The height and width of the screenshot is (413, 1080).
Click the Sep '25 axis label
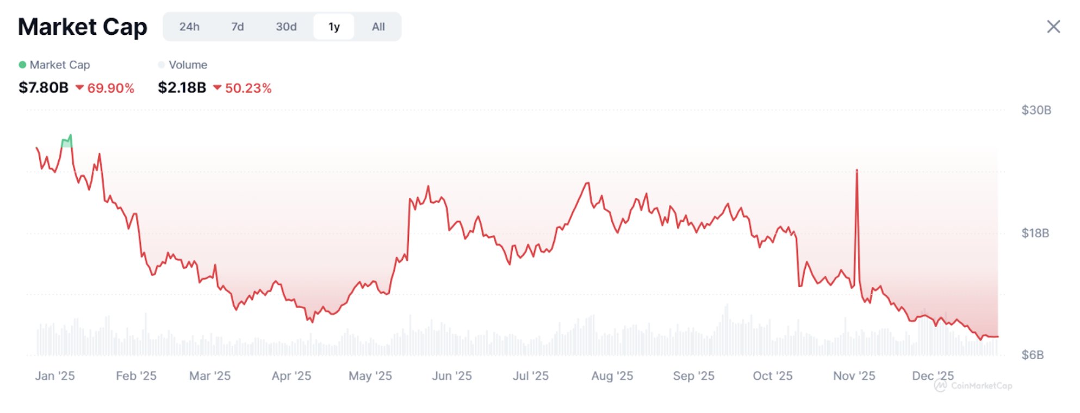pos(693,376)
